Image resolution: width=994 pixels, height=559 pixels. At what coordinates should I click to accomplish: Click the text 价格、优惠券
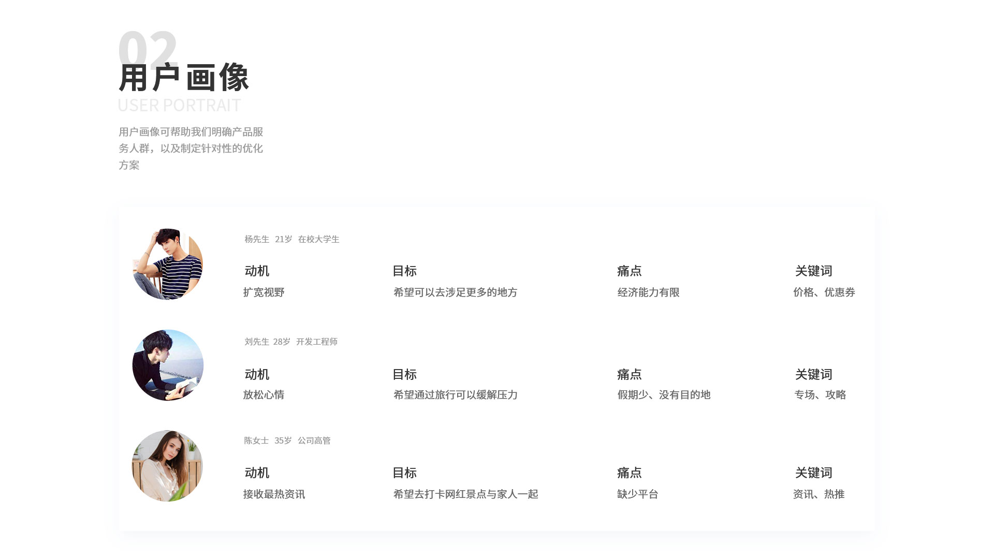tap(824, 292)
